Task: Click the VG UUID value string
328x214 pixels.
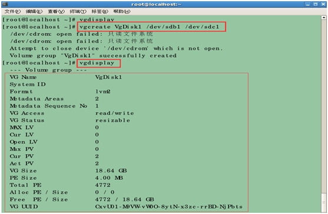Action: tap(168, 207)
